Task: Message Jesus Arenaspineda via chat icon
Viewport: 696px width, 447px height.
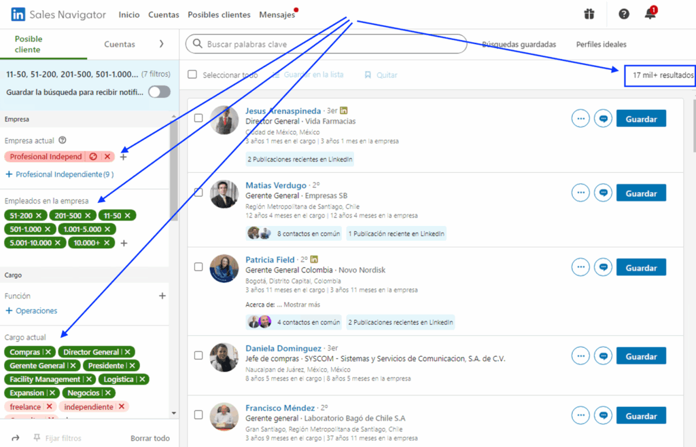Action: tap(603, 119)
